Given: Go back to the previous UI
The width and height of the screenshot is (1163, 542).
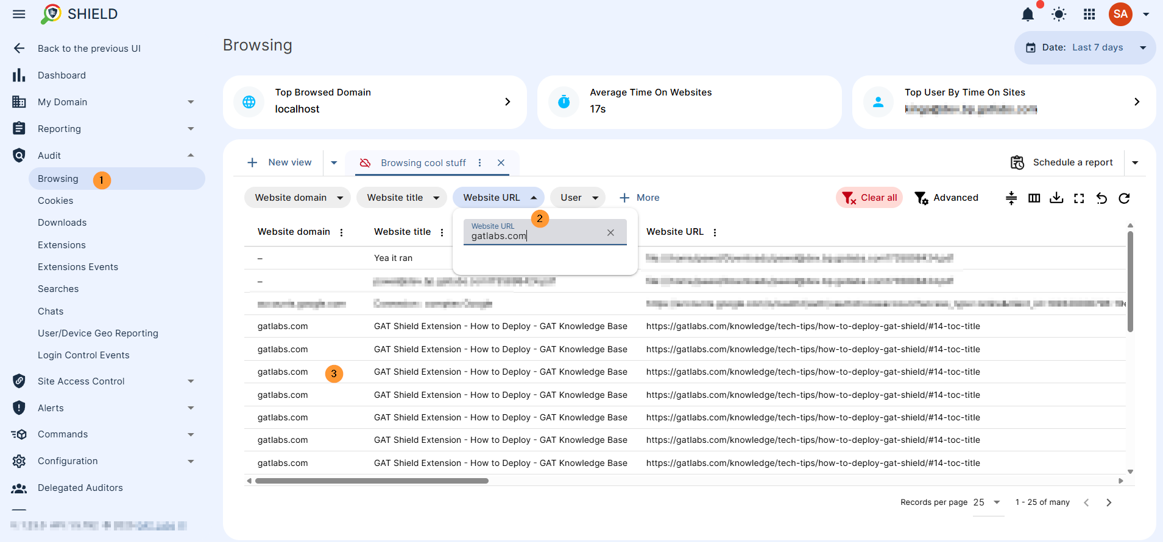Looking at the screenshot, I should pyautogui.click(x=89, y=49).
